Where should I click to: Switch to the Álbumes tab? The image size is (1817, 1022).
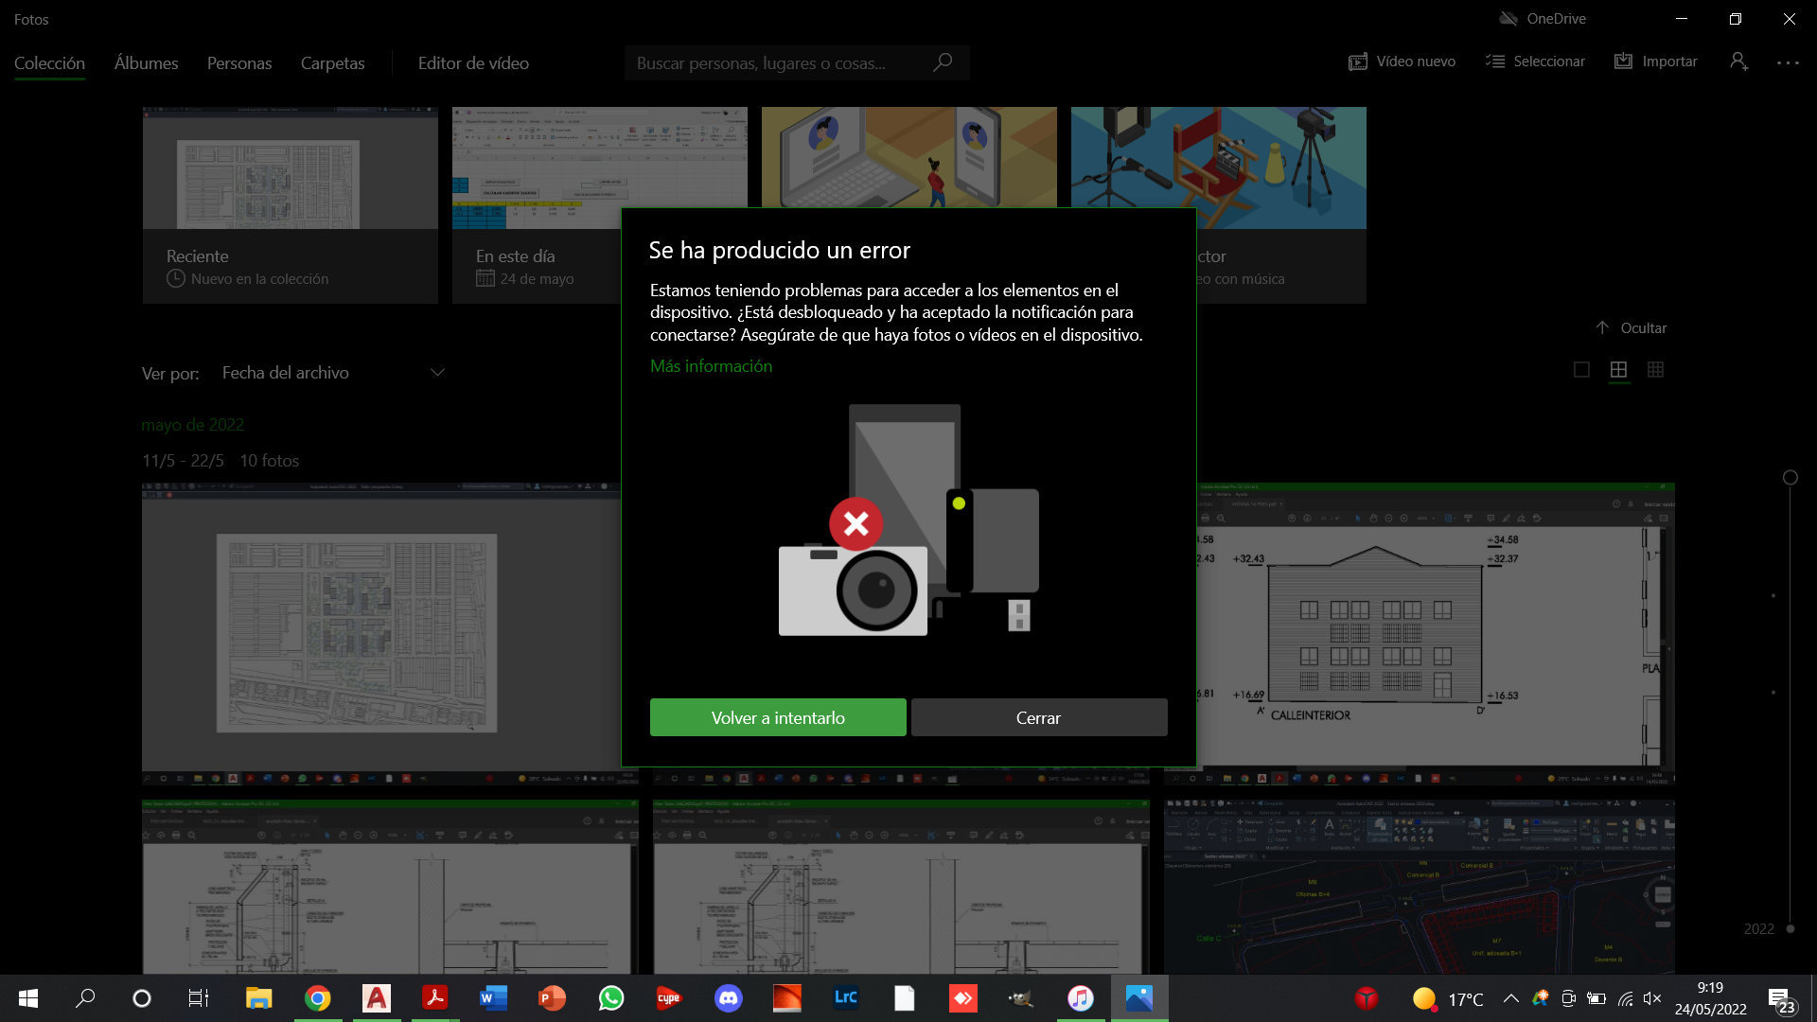tap(146, 63)
